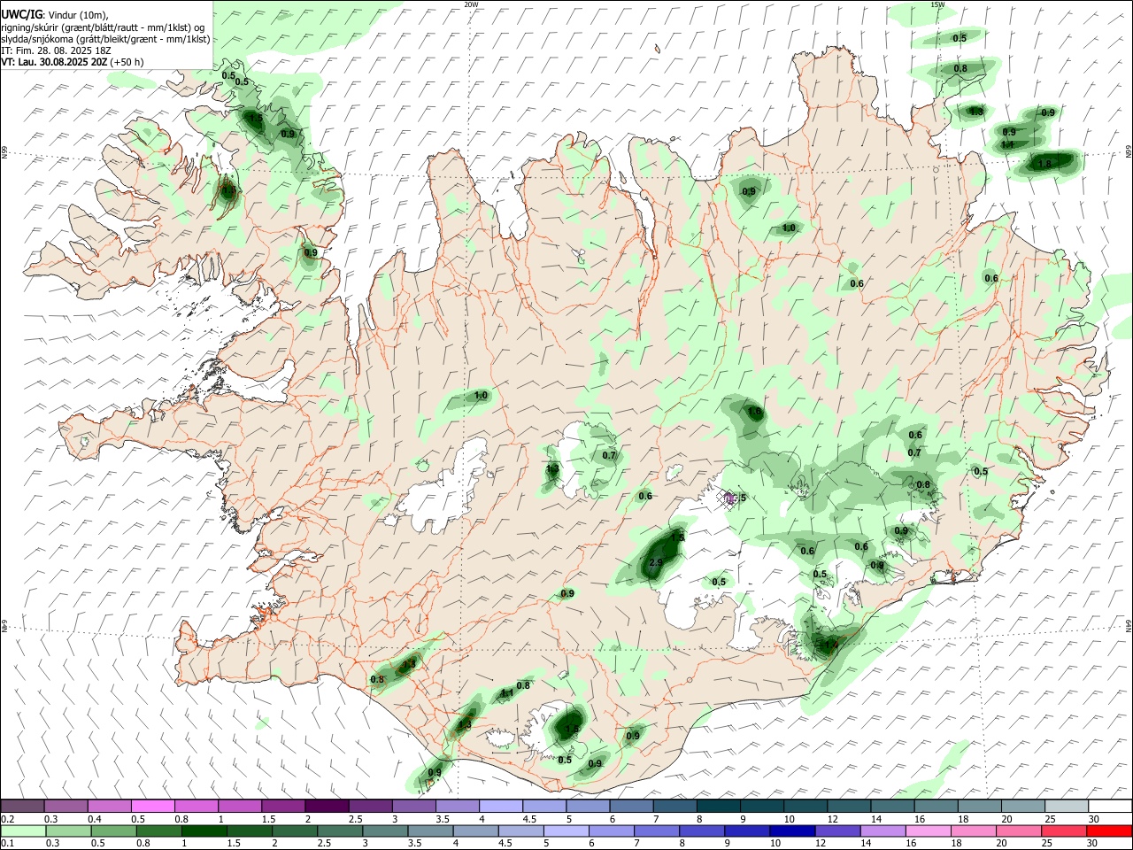Click the 15W longitude label on the top edge
Screen dimensions: 1133x850
click(x=937, y=4)
